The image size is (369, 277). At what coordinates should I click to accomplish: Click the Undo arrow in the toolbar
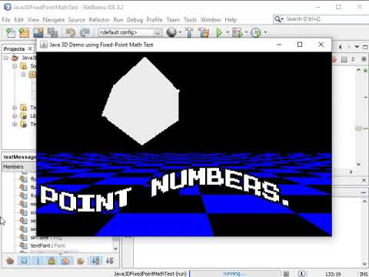click(x=71, y=32)
